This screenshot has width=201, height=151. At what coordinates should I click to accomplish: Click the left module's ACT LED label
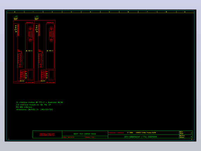pyautogui.click(x=15, y=30)
